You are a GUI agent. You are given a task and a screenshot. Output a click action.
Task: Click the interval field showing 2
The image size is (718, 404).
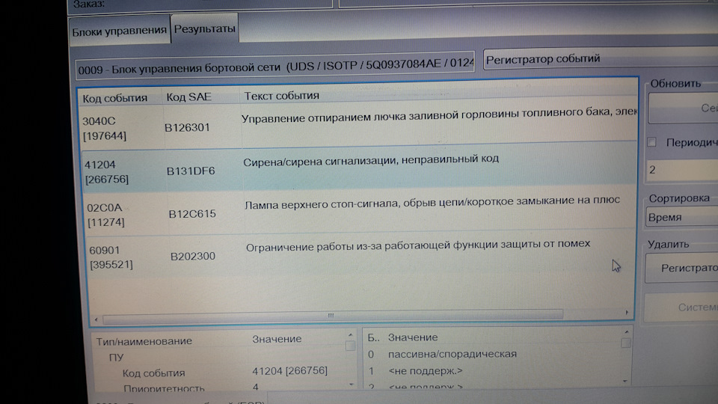coord(682,170)
